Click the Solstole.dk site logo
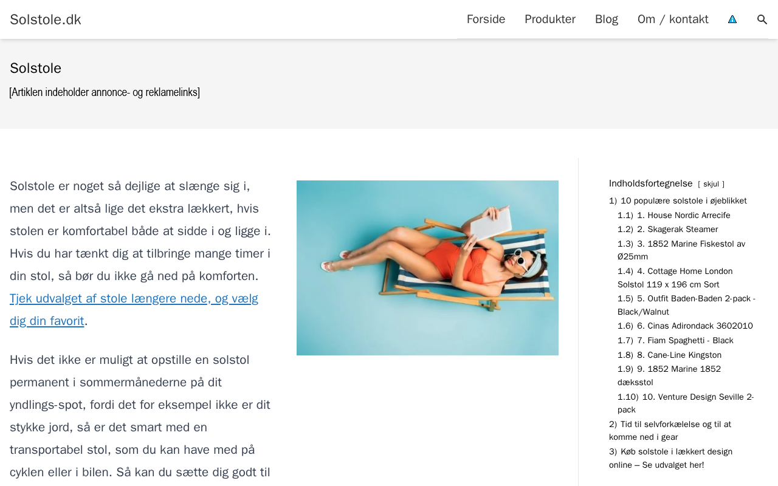This screenshot has height=486, width=778. click(x=46, y=19)
